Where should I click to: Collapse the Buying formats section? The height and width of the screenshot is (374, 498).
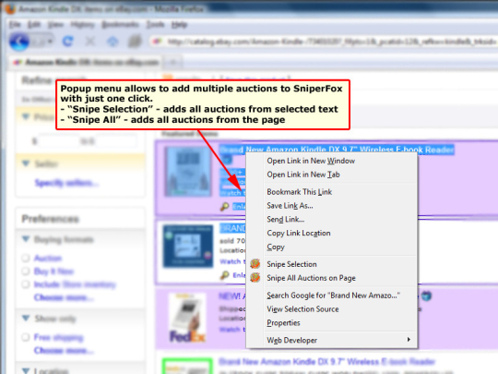tap(26, 239)
